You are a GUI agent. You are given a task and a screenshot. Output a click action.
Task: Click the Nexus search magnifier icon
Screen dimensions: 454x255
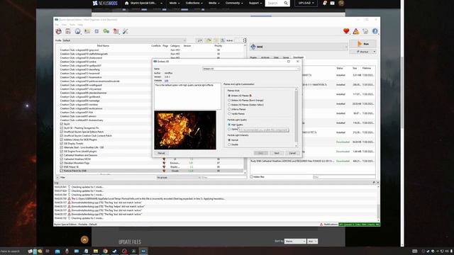pyautogui.click(x=286, y=3)
